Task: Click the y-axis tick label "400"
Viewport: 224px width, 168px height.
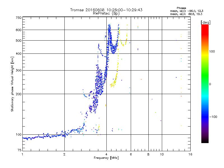Action: coord(18,53)
